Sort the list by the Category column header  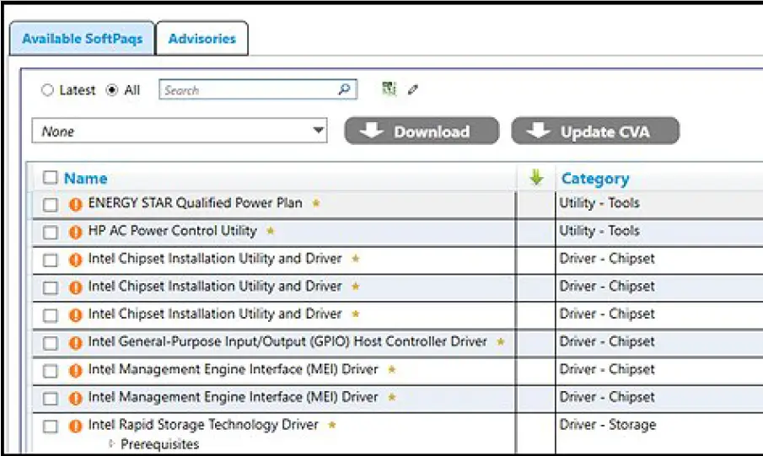595,179
